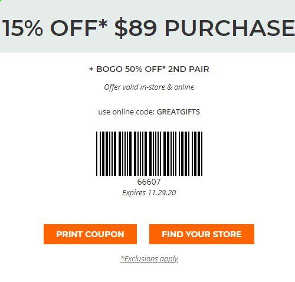
Task: Click the Expires 11.29.20 text
Action: pos(149,193)
